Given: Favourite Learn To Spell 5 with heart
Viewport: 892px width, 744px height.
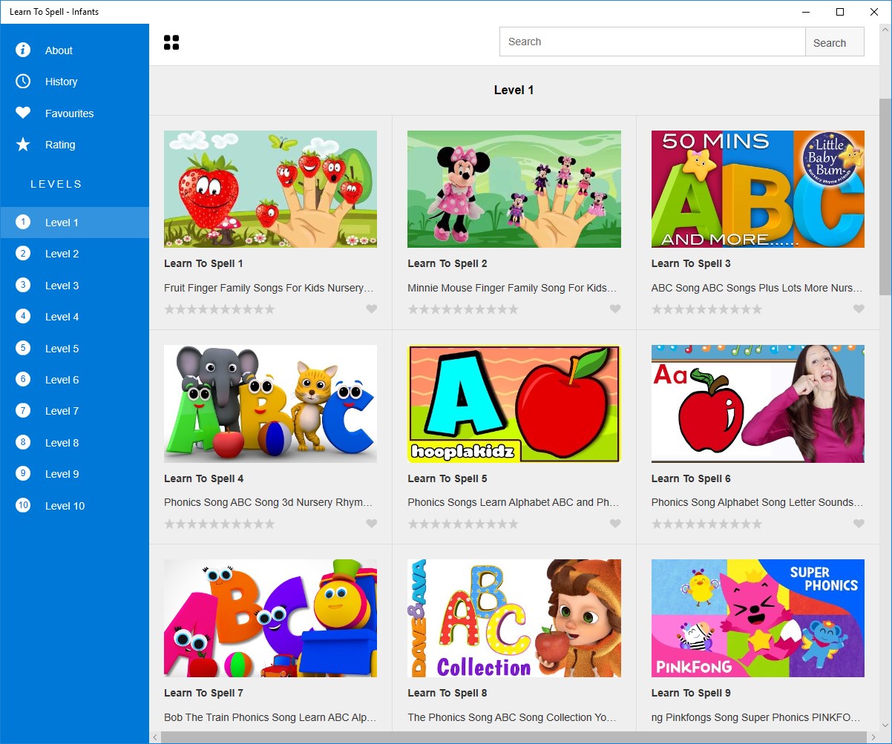Looking at the screenshot, I should point(615,524).
